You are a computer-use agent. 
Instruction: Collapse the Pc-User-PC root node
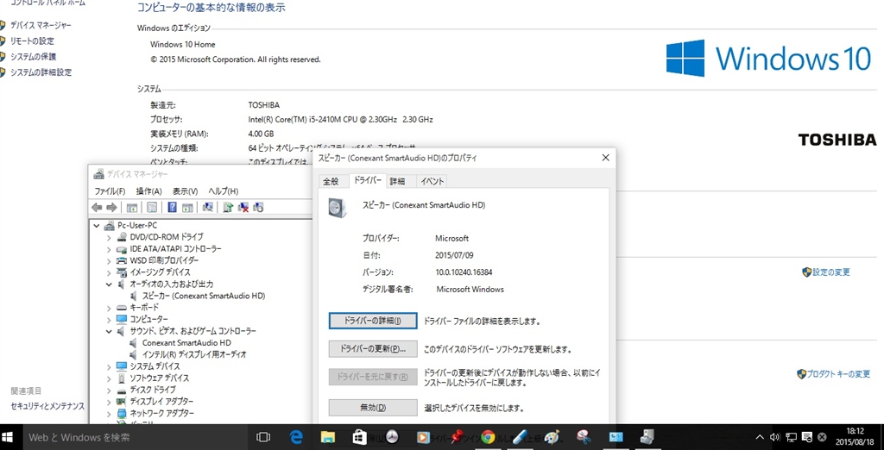click(x=98, y=225)
